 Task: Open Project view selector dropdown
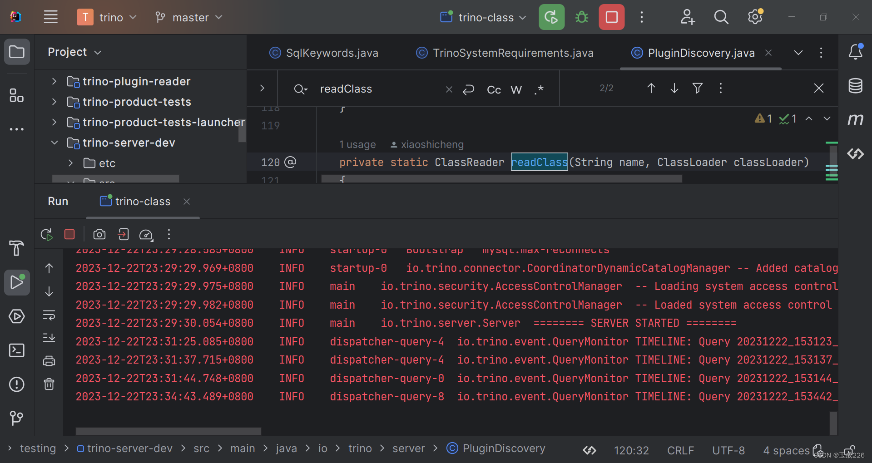click(75, 52)
